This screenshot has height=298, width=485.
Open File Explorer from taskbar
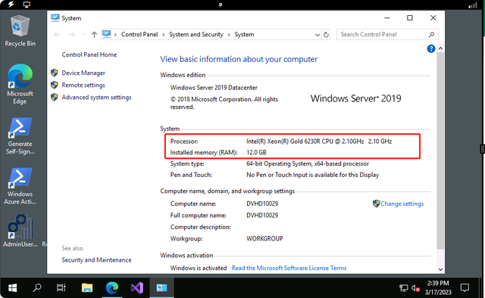coord(87,288)
